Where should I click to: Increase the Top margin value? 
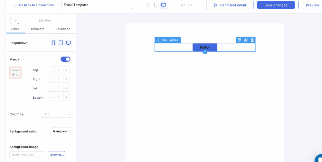tap(67, 70)
